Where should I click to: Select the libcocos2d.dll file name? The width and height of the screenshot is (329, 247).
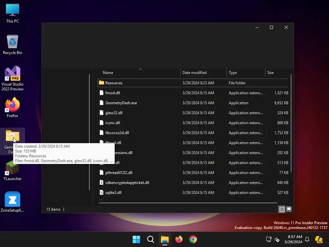(117, 133)
